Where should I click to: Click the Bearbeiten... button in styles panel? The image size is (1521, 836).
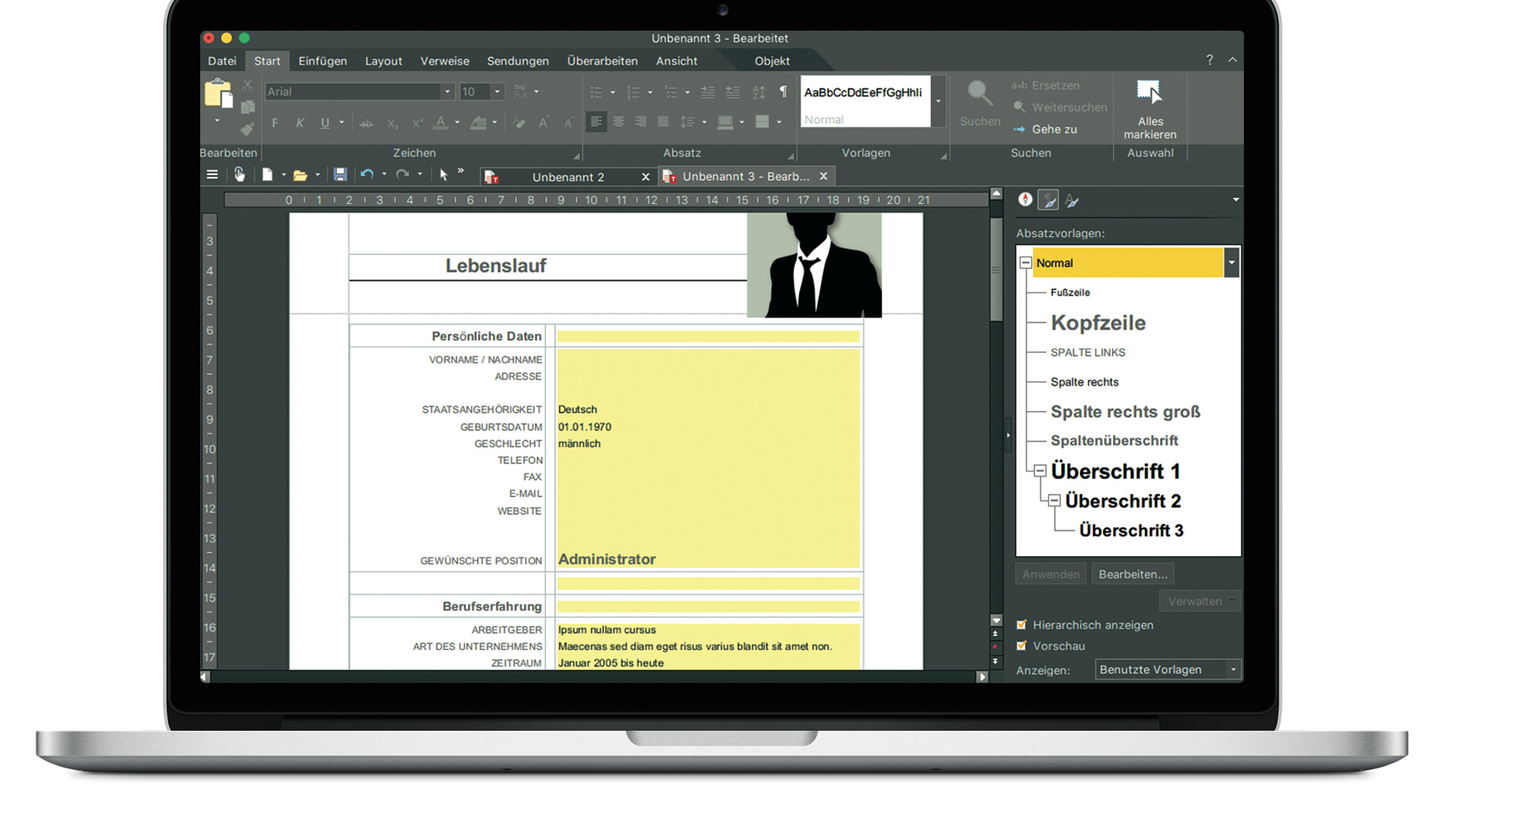(x=1133, y=574)
